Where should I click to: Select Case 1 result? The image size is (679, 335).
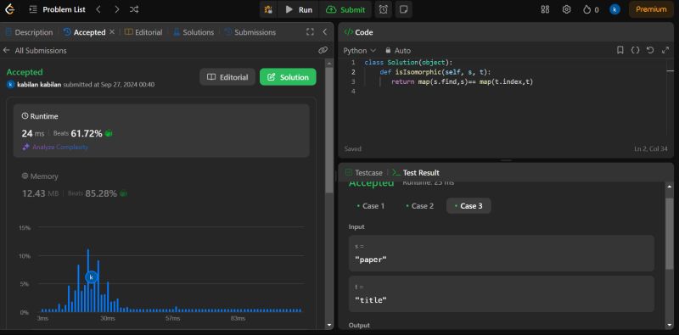[x=371, y=206]
